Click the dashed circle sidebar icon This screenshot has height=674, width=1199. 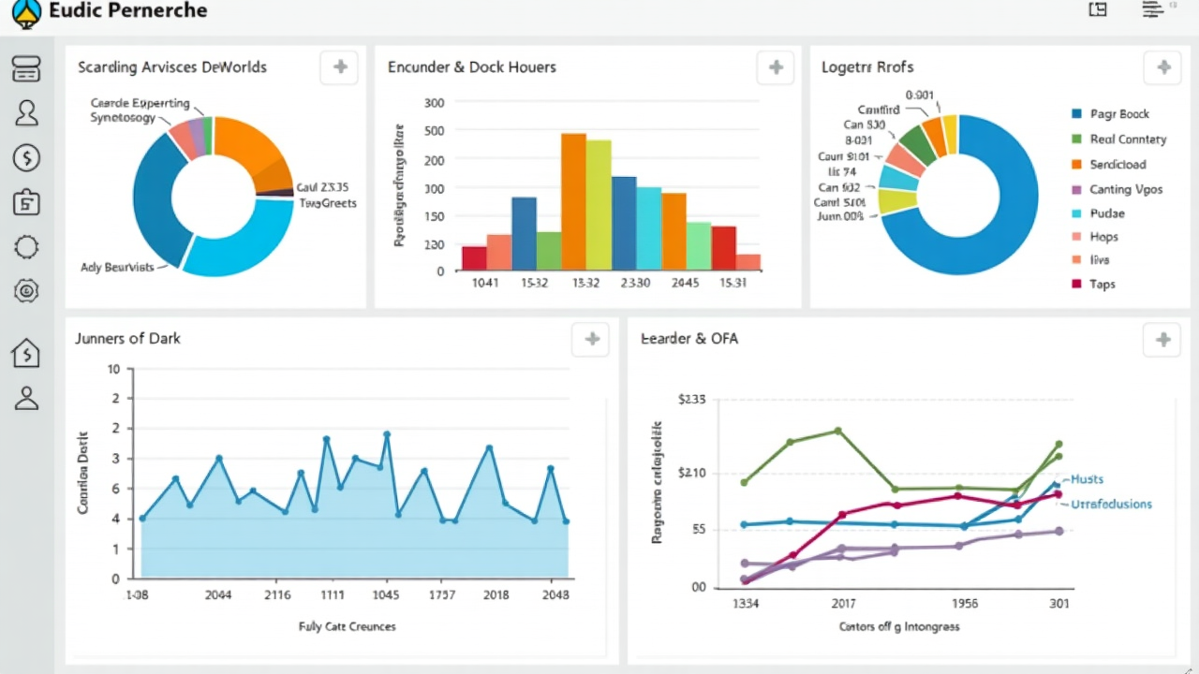26,247
